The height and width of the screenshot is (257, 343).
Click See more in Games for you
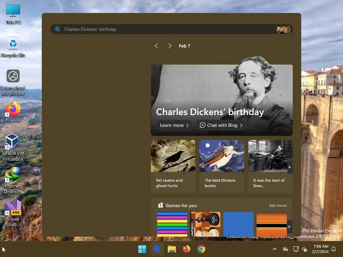click(x=278, y=205)
